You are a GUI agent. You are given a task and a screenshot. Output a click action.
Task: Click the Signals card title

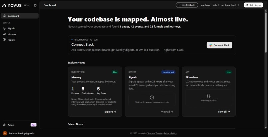click(x=133, y=77)
